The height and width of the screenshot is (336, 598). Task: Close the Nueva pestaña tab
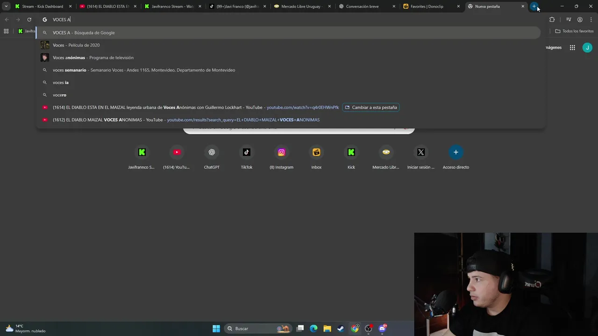523,7
